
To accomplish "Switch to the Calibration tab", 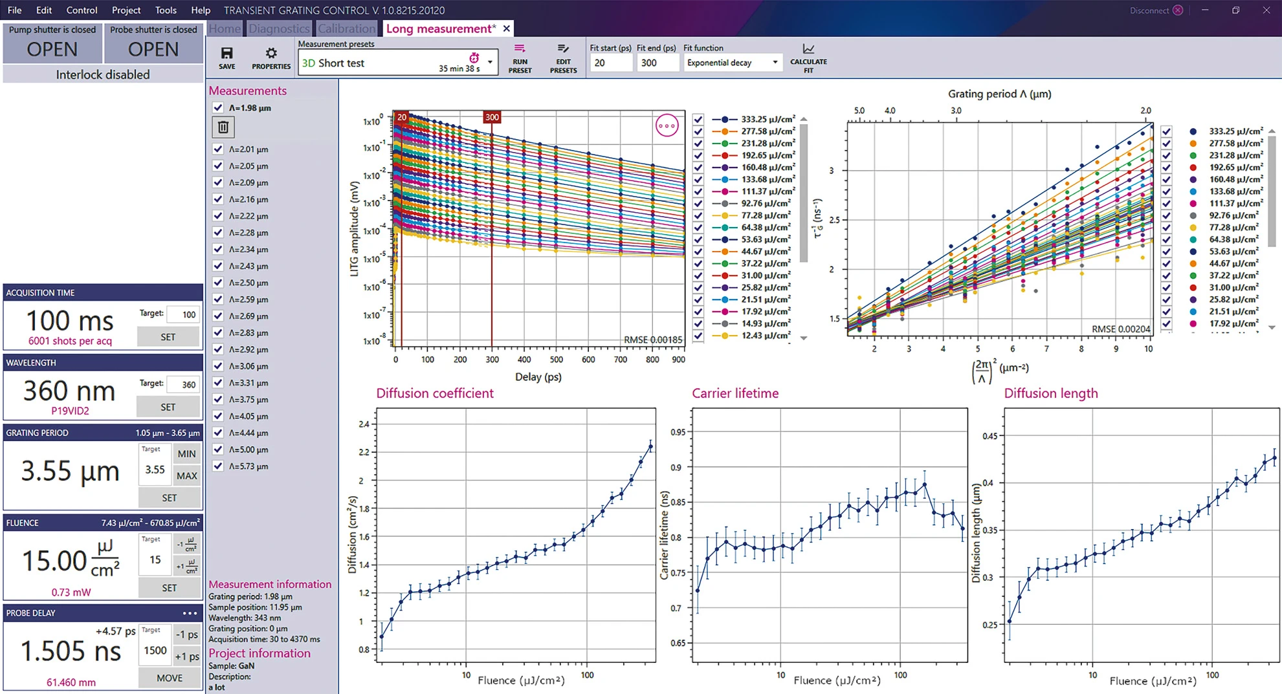I will 347,28.
